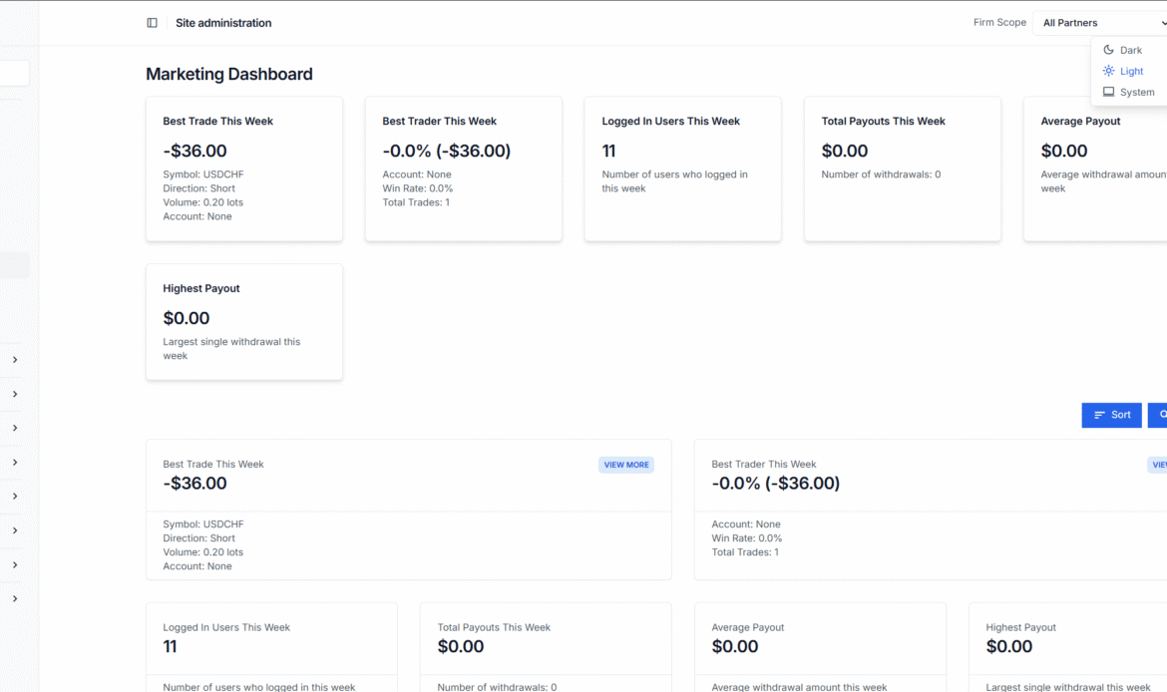Screen dimensions: 1167x692
Task: Click the moon icon beside Dark
Action: pyautogui.click(x=1108, y=50)
